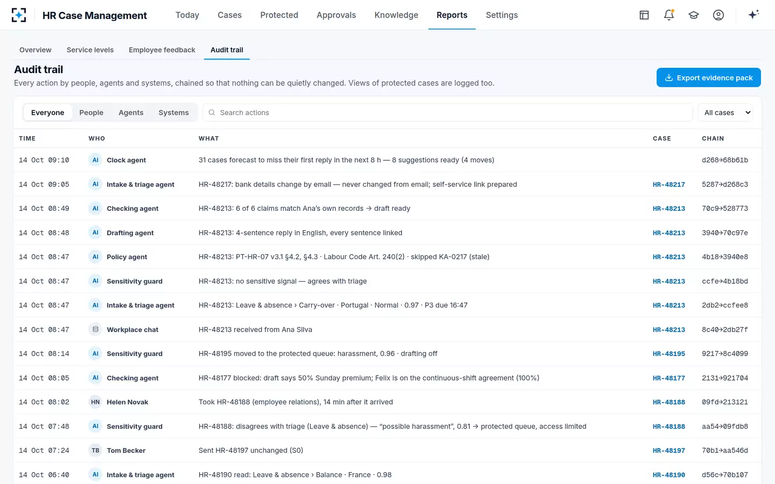
Task: Switch to the Overview sub-tab
Action: click(36, 50)
